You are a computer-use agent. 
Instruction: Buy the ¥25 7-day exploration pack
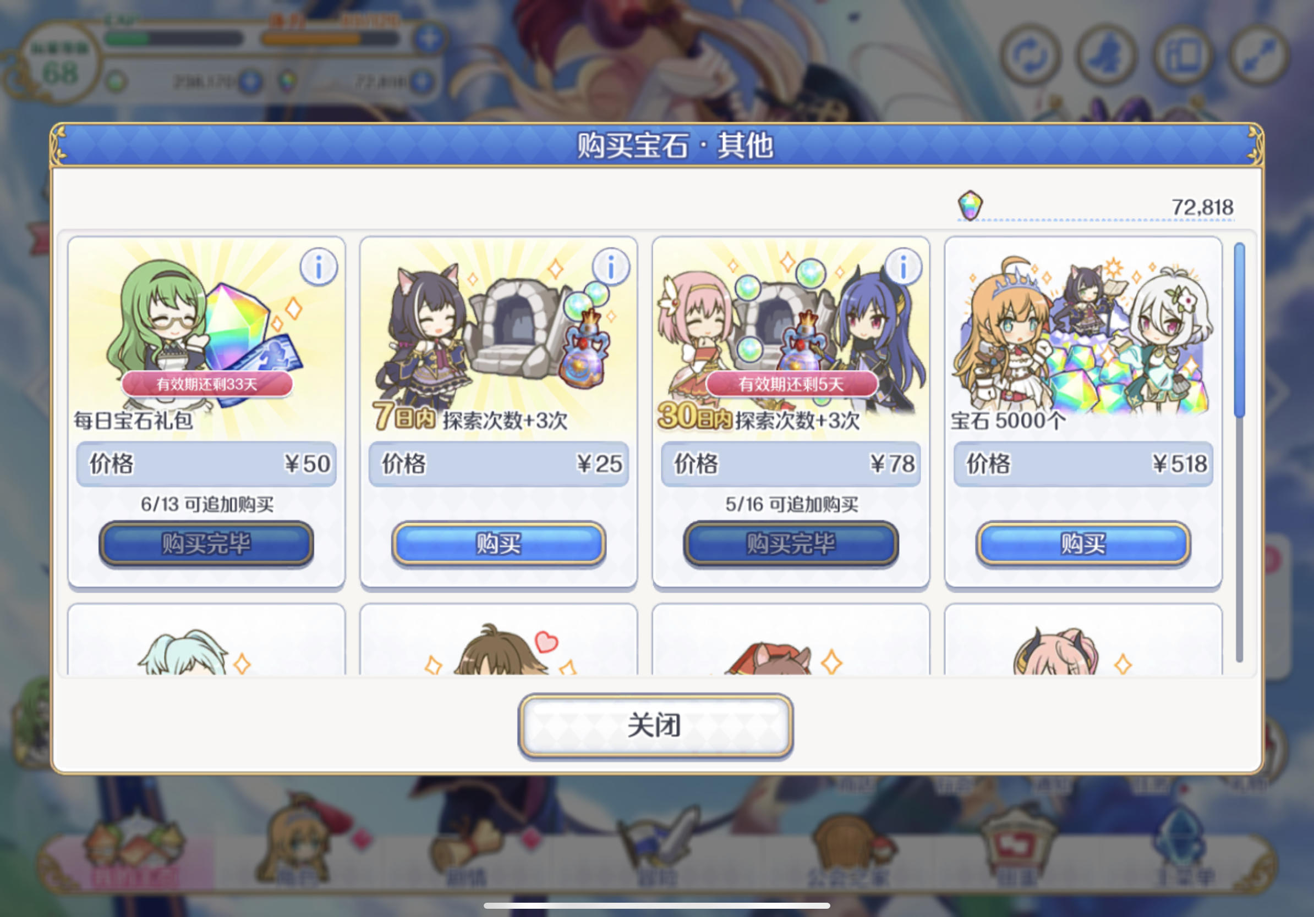pyautogui.click(x=499, y=543)
